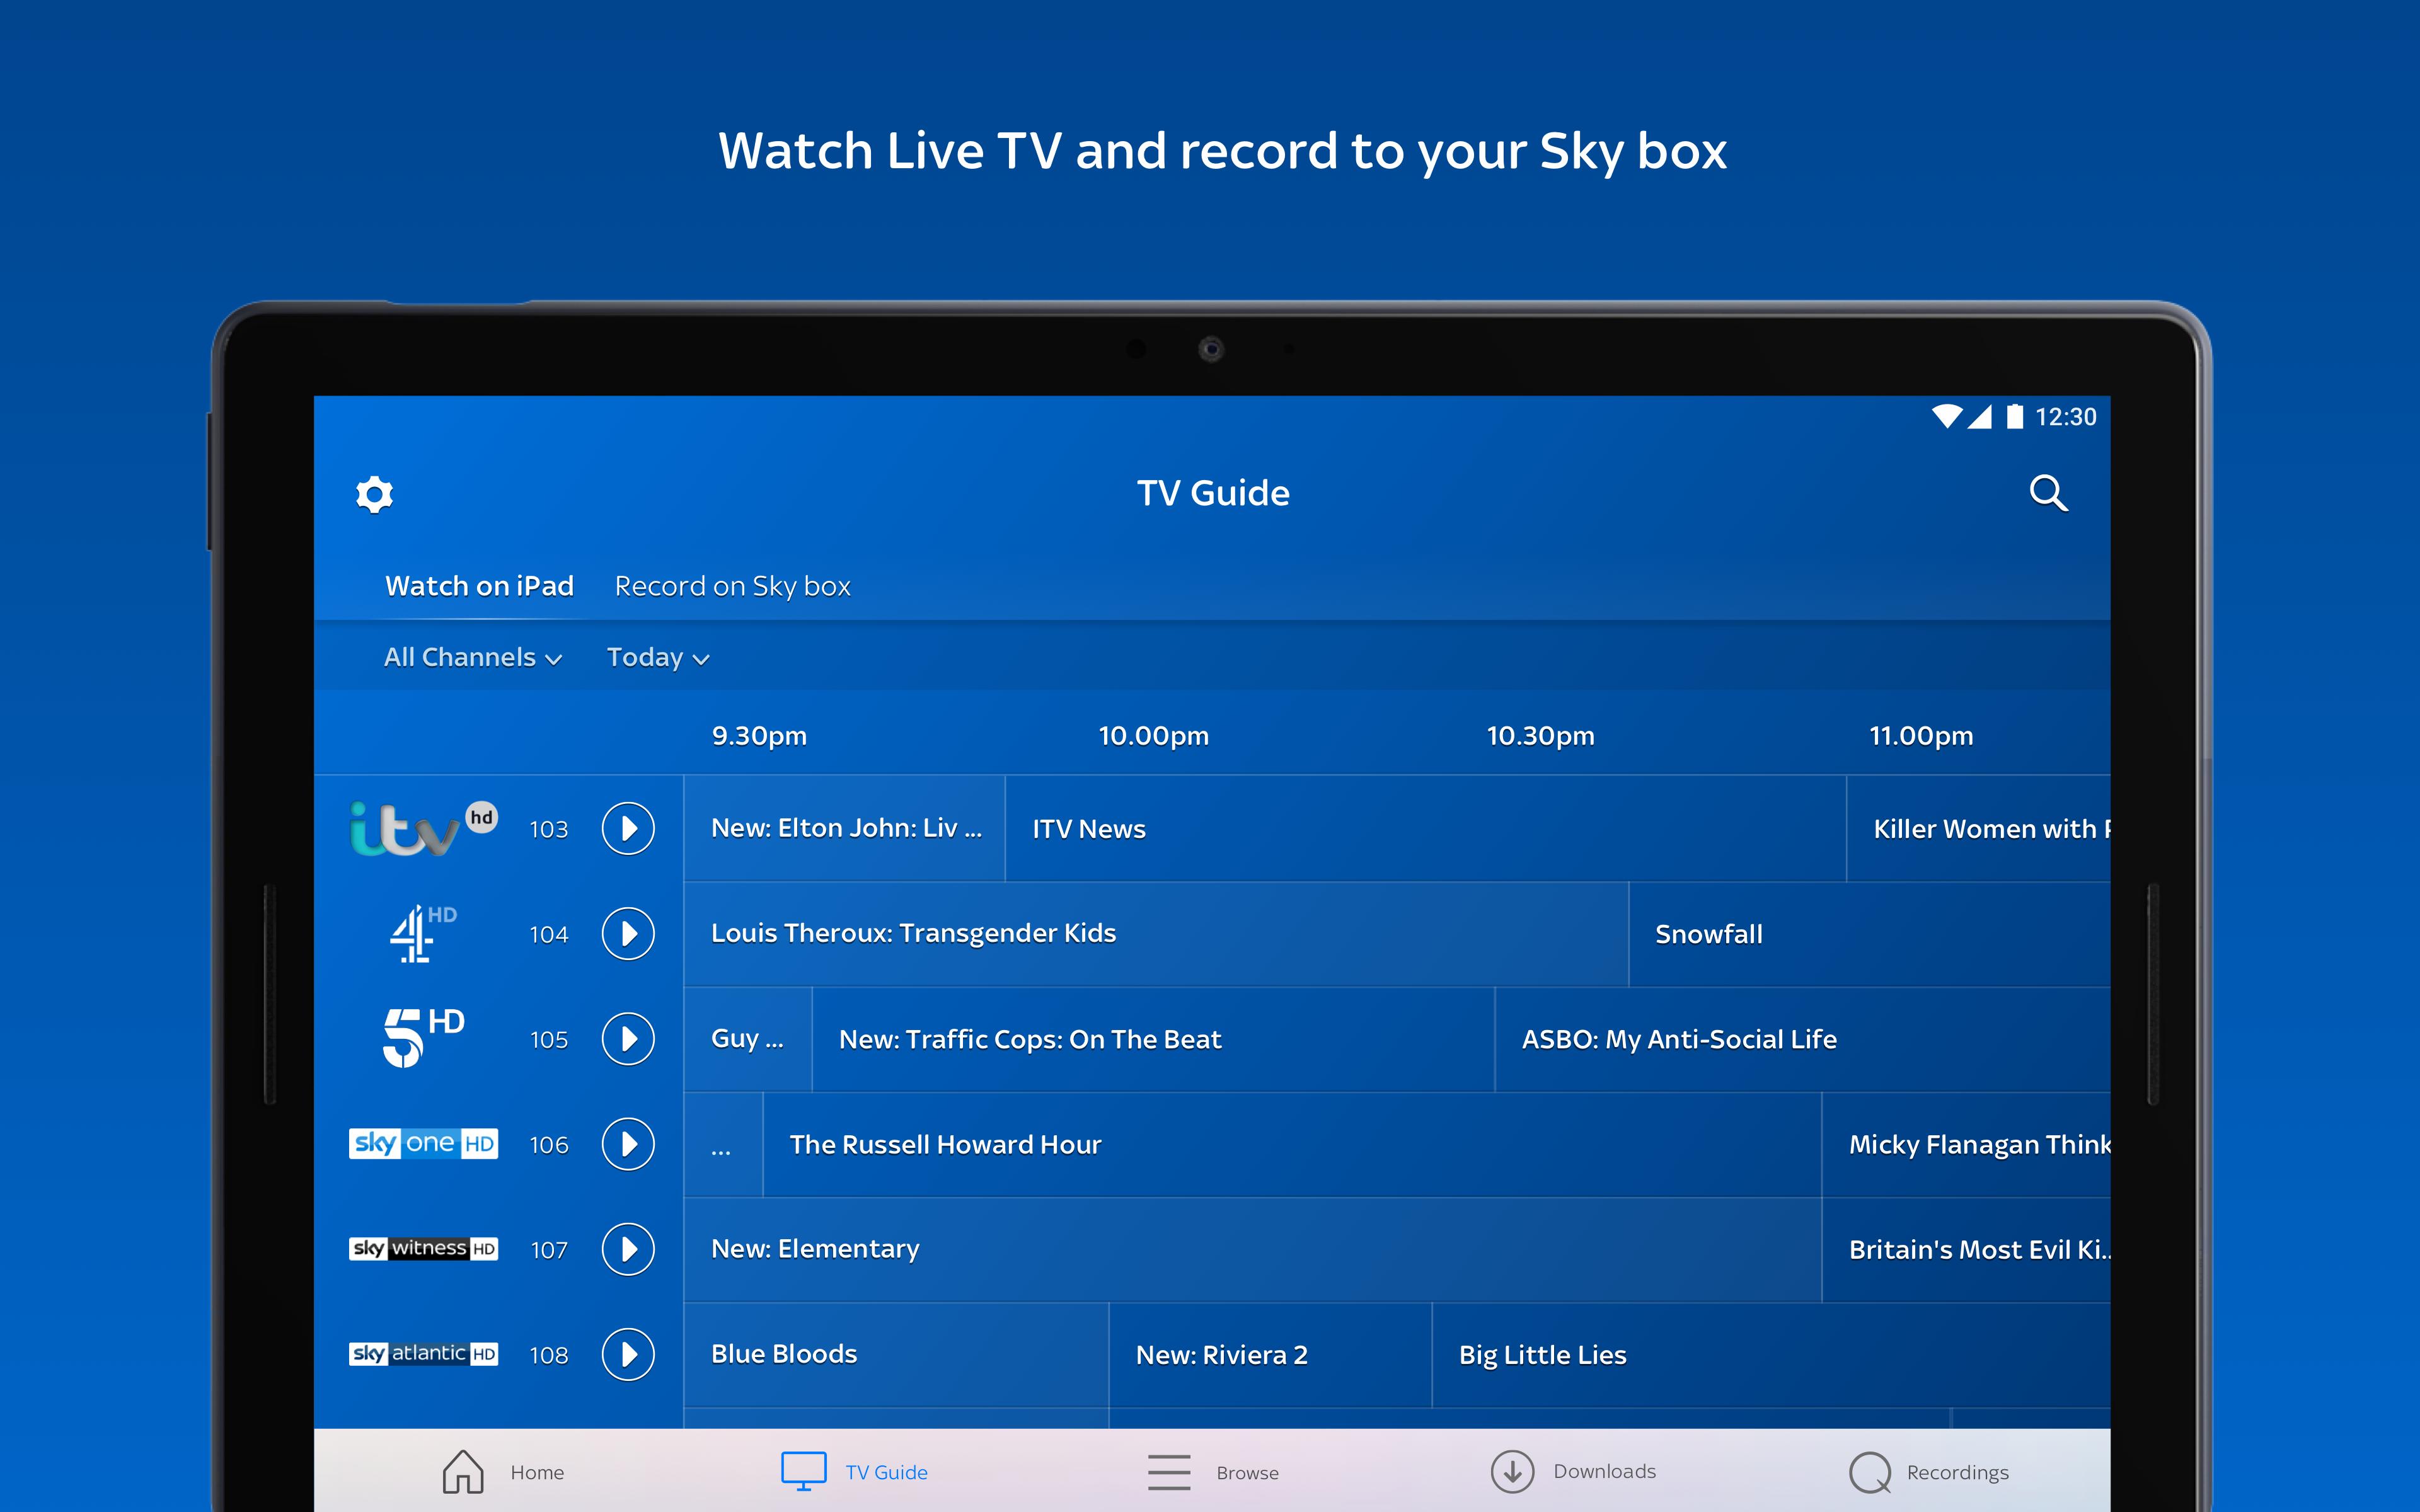Tap the 10.00pm time header
This screenshot has height=1512, width=2420.
(1153, 736)
